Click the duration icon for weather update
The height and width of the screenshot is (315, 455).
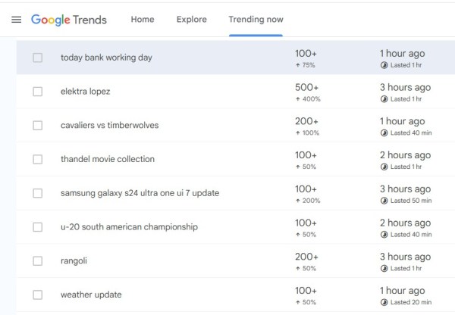(x=384, y=302)
